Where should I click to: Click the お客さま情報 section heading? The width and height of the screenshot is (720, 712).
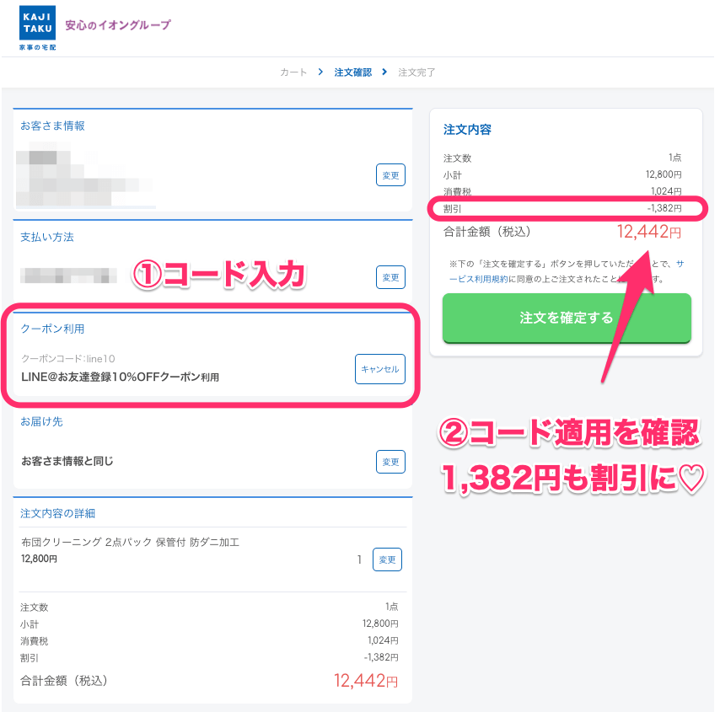(x=52, y=126)
